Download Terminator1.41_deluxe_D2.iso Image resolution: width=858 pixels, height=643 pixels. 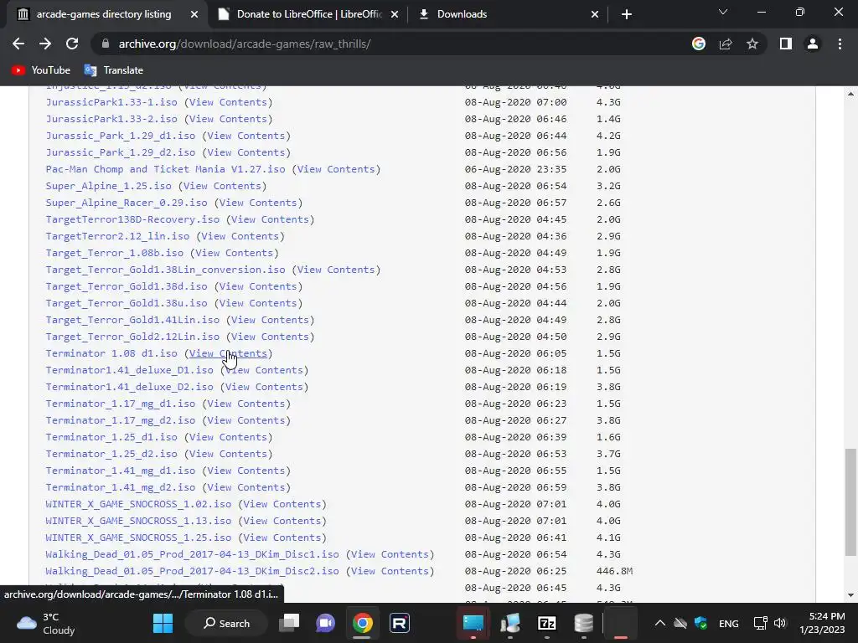coord(130,387)
